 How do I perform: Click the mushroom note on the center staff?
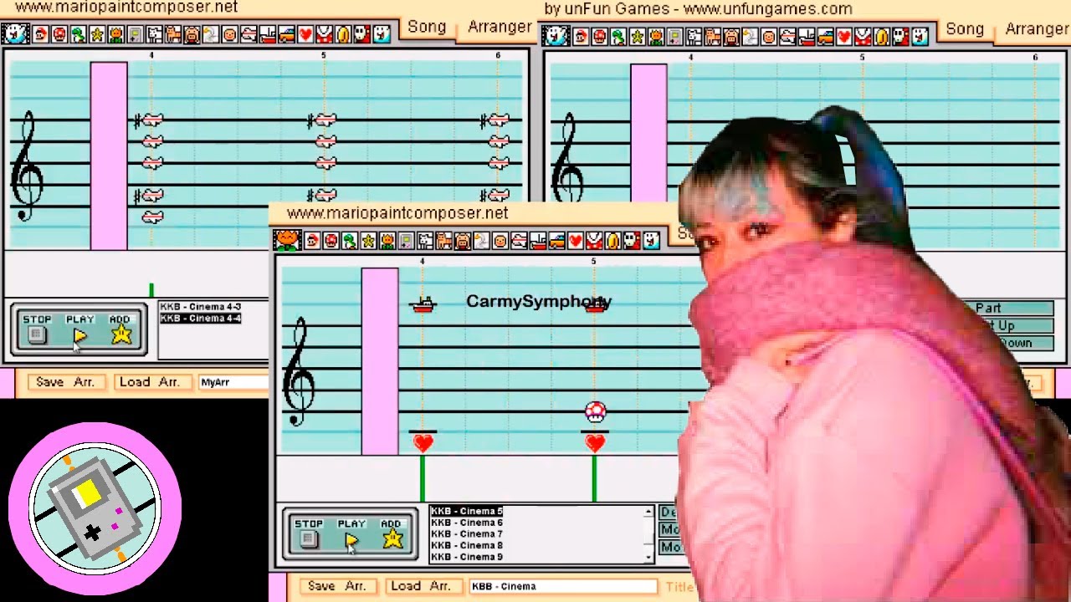pos(595,411)
